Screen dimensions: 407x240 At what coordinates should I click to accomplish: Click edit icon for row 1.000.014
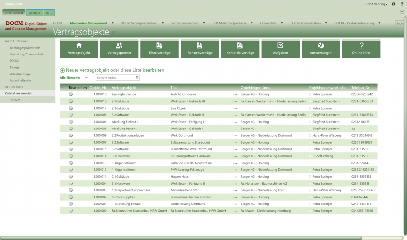pyautogui.click(x=71, y=156)
